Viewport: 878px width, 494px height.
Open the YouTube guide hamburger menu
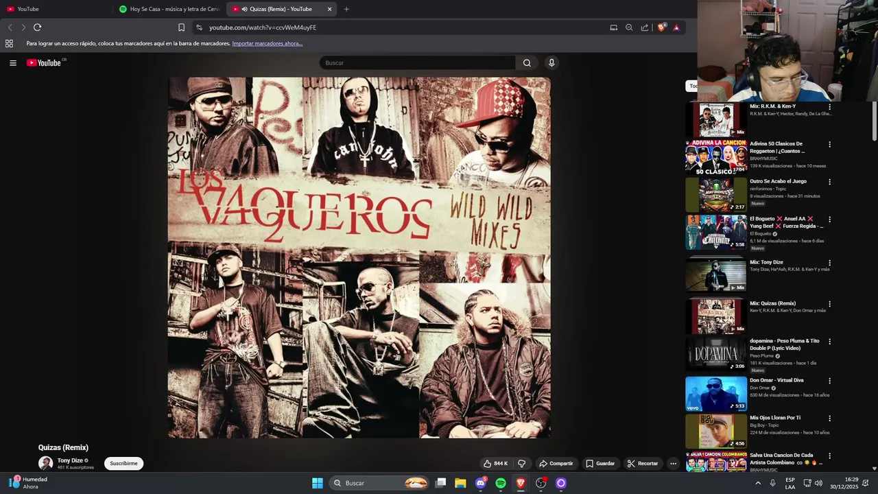pyautogui.click(x=12, y=62)
